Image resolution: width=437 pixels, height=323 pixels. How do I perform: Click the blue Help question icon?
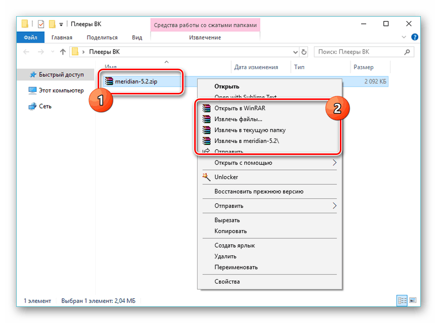415,37
